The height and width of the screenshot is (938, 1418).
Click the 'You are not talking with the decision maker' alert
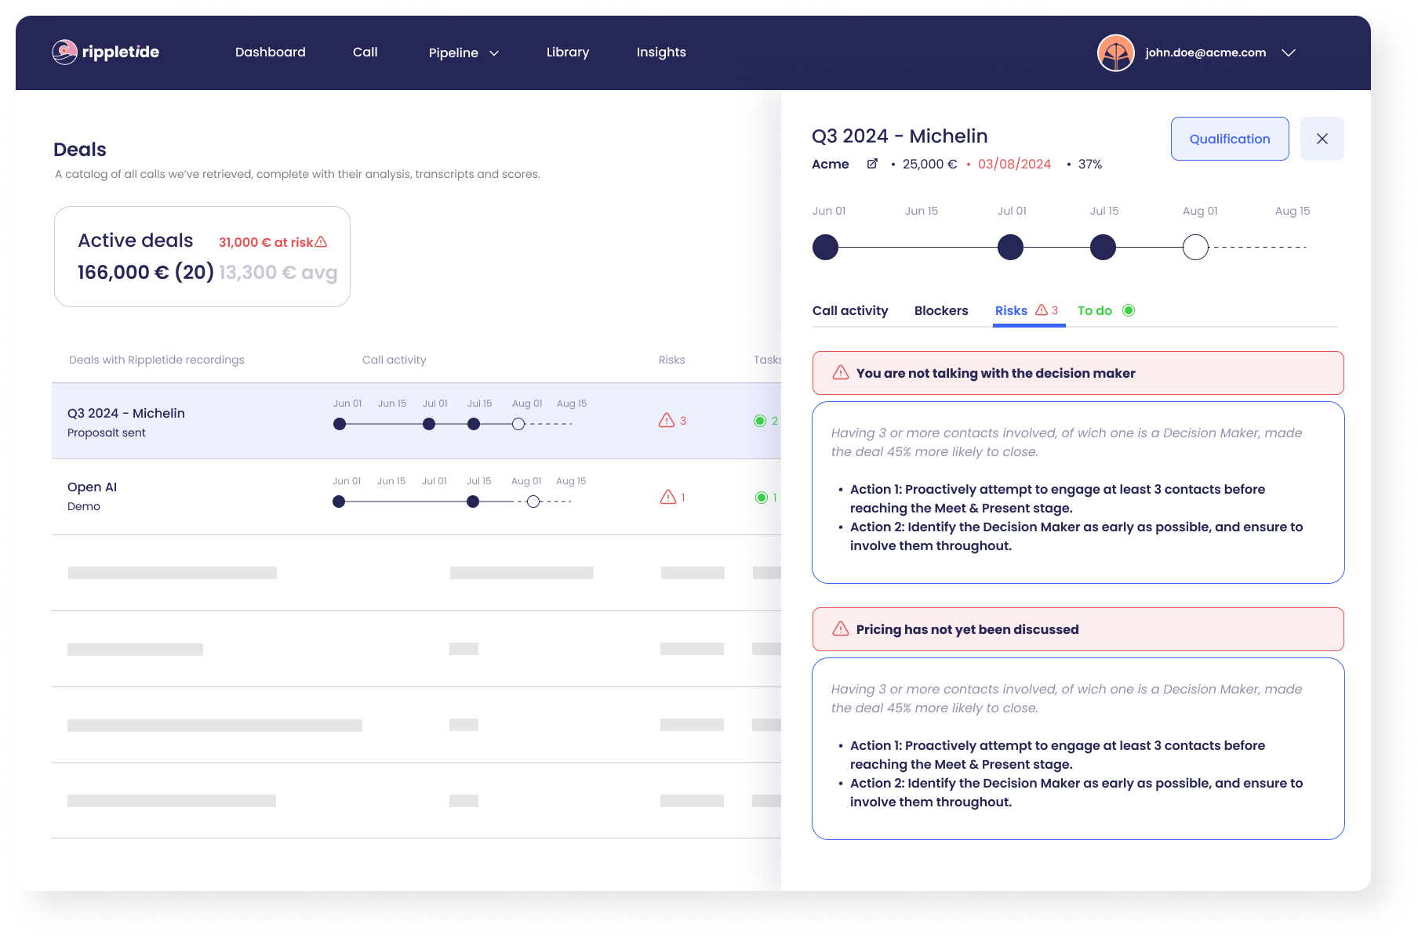1078,373
